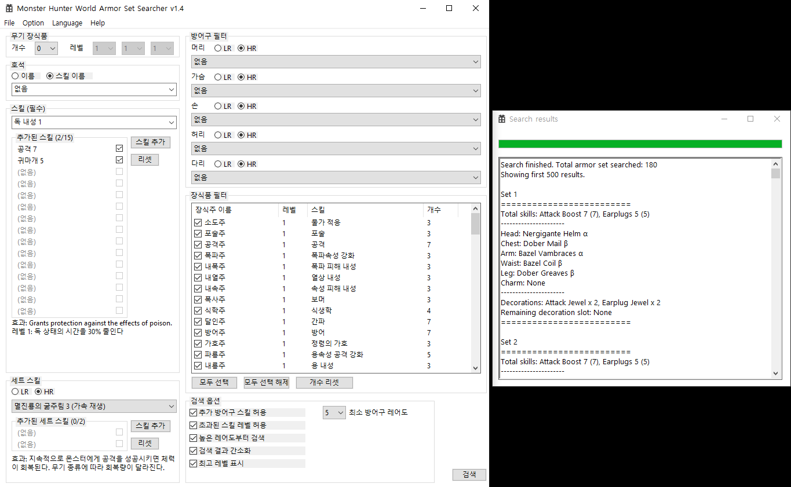Select LR radio for 다리 armor filter
791x487 pixels.
[218, 164]
